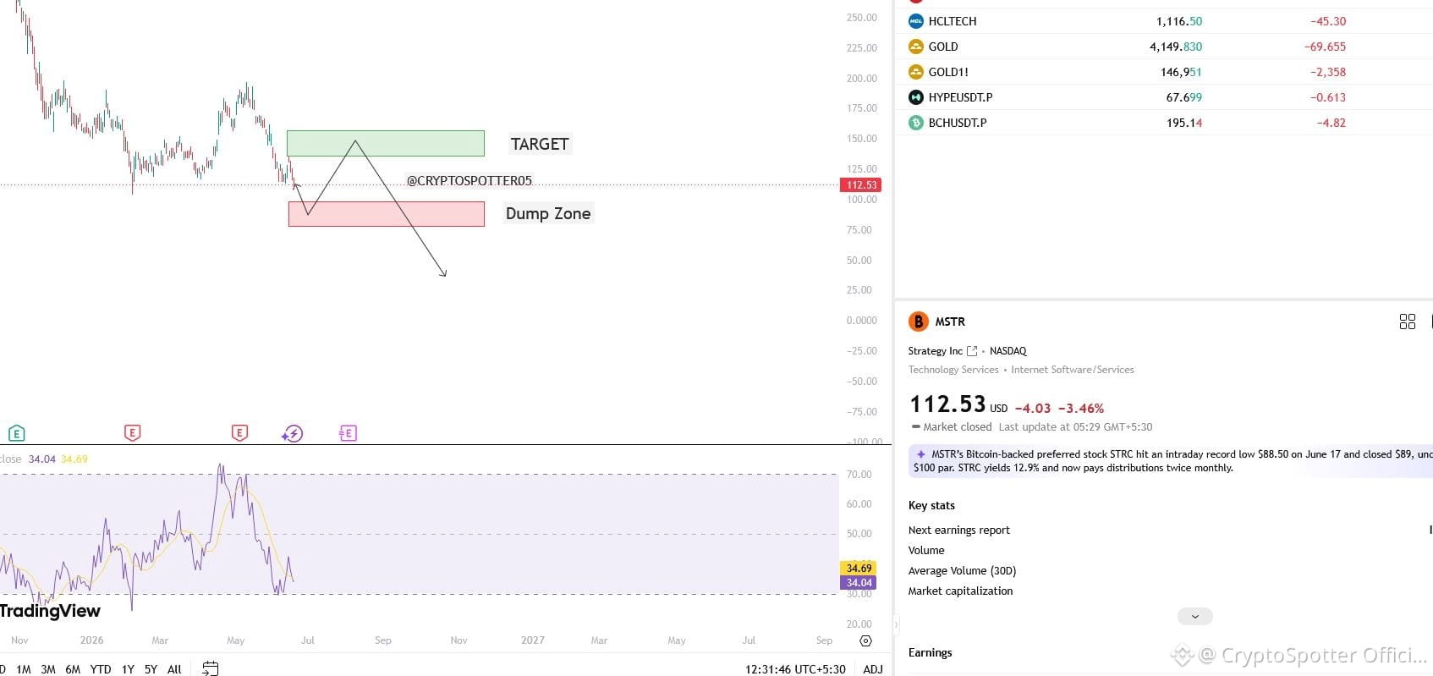Click the GOLD1! price 146,951
This screenshot has height=676, width=1433.
tap(1181, 72)
